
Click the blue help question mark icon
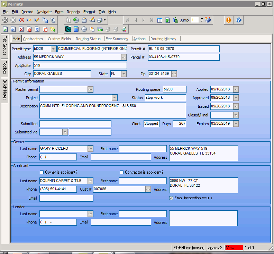[239, 20]
